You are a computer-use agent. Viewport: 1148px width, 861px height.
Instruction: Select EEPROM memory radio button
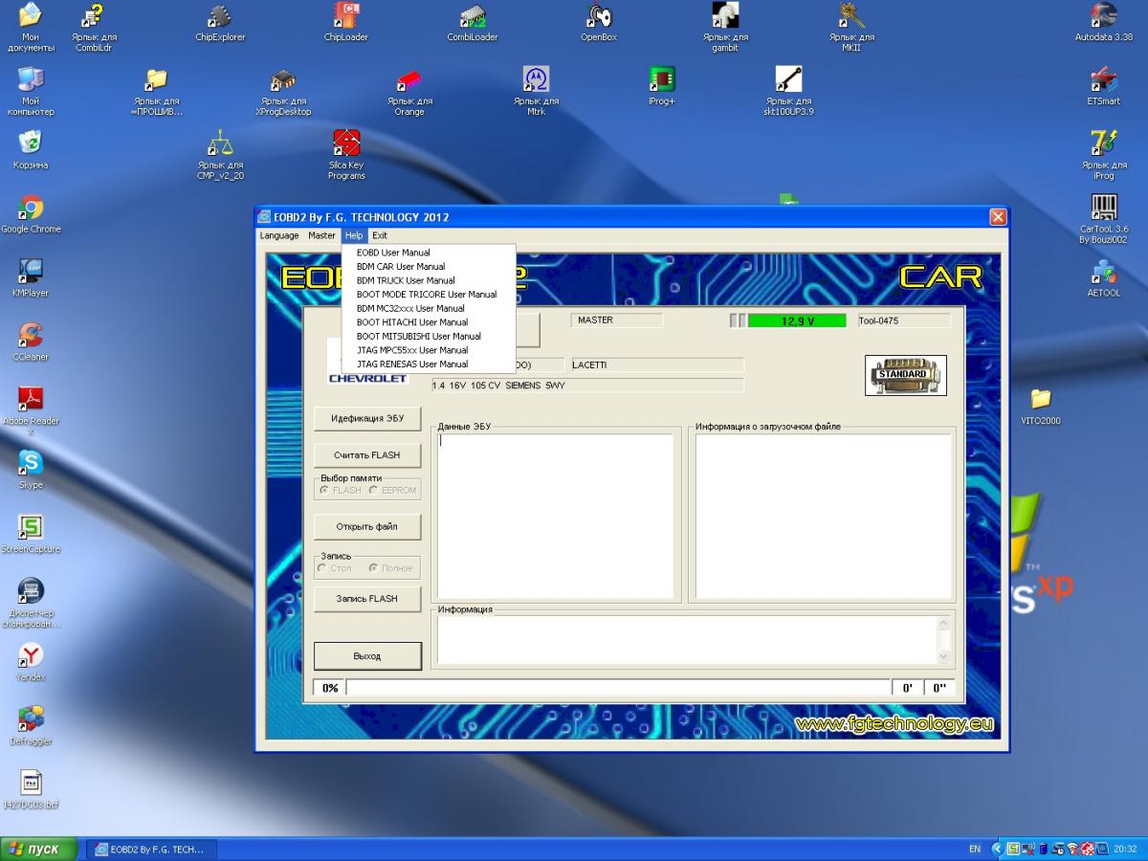pos(393,490)
